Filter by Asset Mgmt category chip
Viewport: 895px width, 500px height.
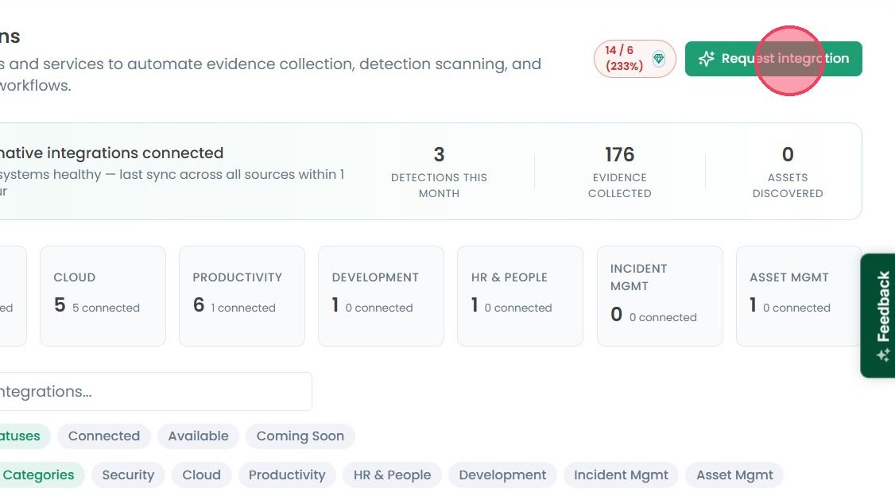(x=734, y=475)
